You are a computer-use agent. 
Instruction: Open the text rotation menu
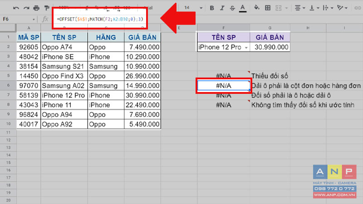342,8
